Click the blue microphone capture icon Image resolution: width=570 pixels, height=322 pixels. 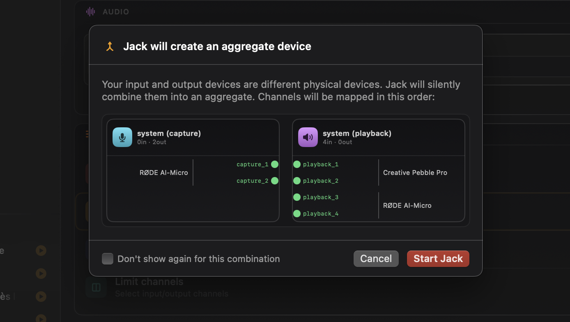click(x=122, y=137)
